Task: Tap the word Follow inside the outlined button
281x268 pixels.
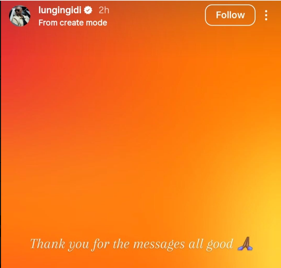Action: point(230,15)
